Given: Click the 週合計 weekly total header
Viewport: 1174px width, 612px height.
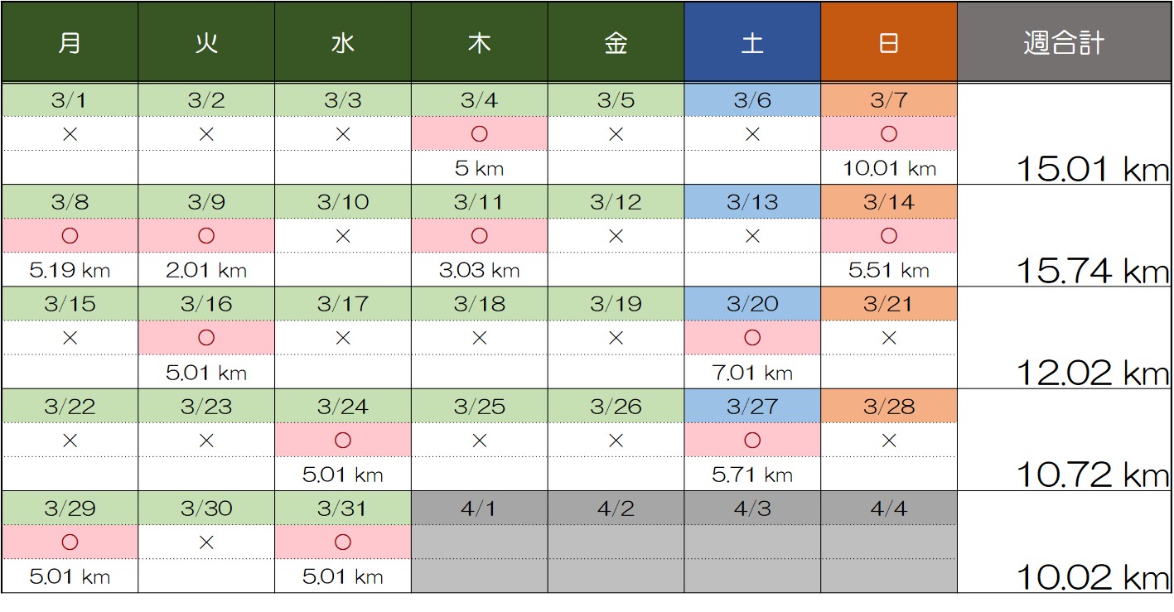Looking at the screenshot, I should 1065,42.
